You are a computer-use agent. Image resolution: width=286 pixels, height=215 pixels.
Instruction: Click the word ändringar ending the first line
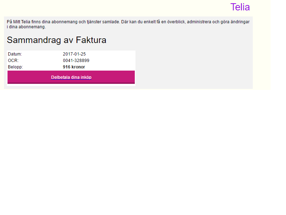click(x=240, y=22)
